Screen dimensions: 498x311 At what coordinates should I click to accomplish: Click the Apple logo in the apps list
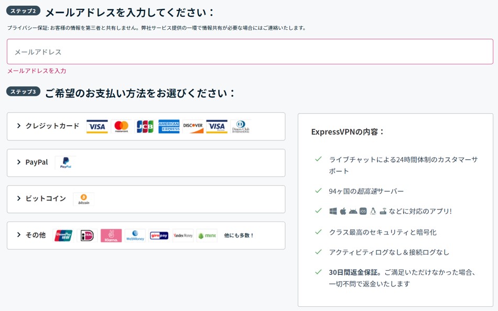coord(343,210)
